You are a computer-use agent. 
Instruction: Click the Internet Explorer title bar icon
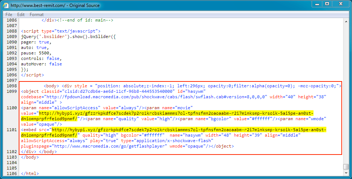point(5,5)
